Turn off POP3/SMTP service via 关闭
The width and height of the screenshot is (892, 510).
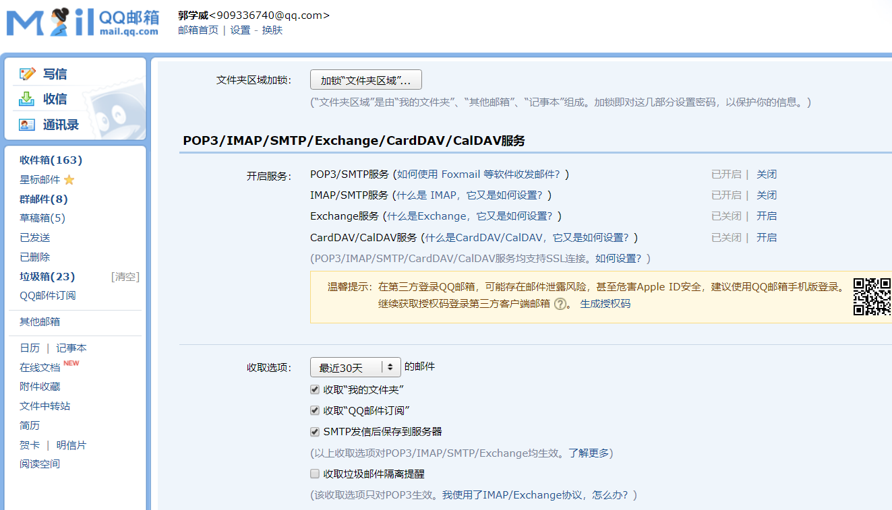tap(766, 174)
